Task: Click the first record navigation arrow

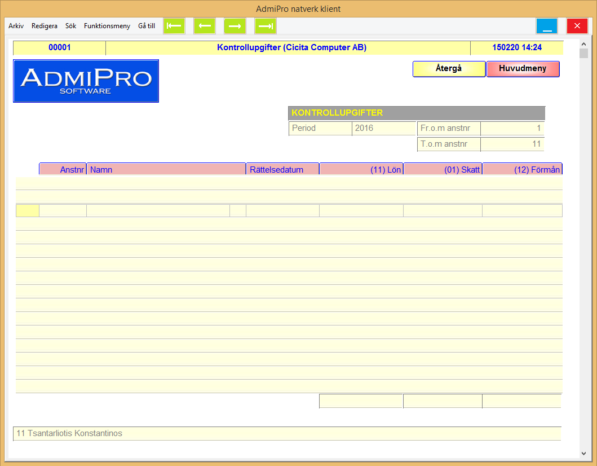Action: point(174,26)
